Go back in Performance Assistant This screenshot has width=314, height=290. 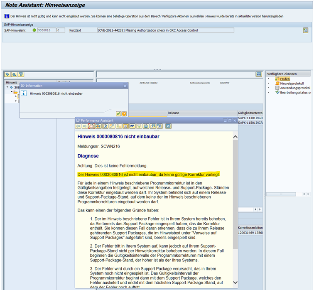(x=78, y=126)
